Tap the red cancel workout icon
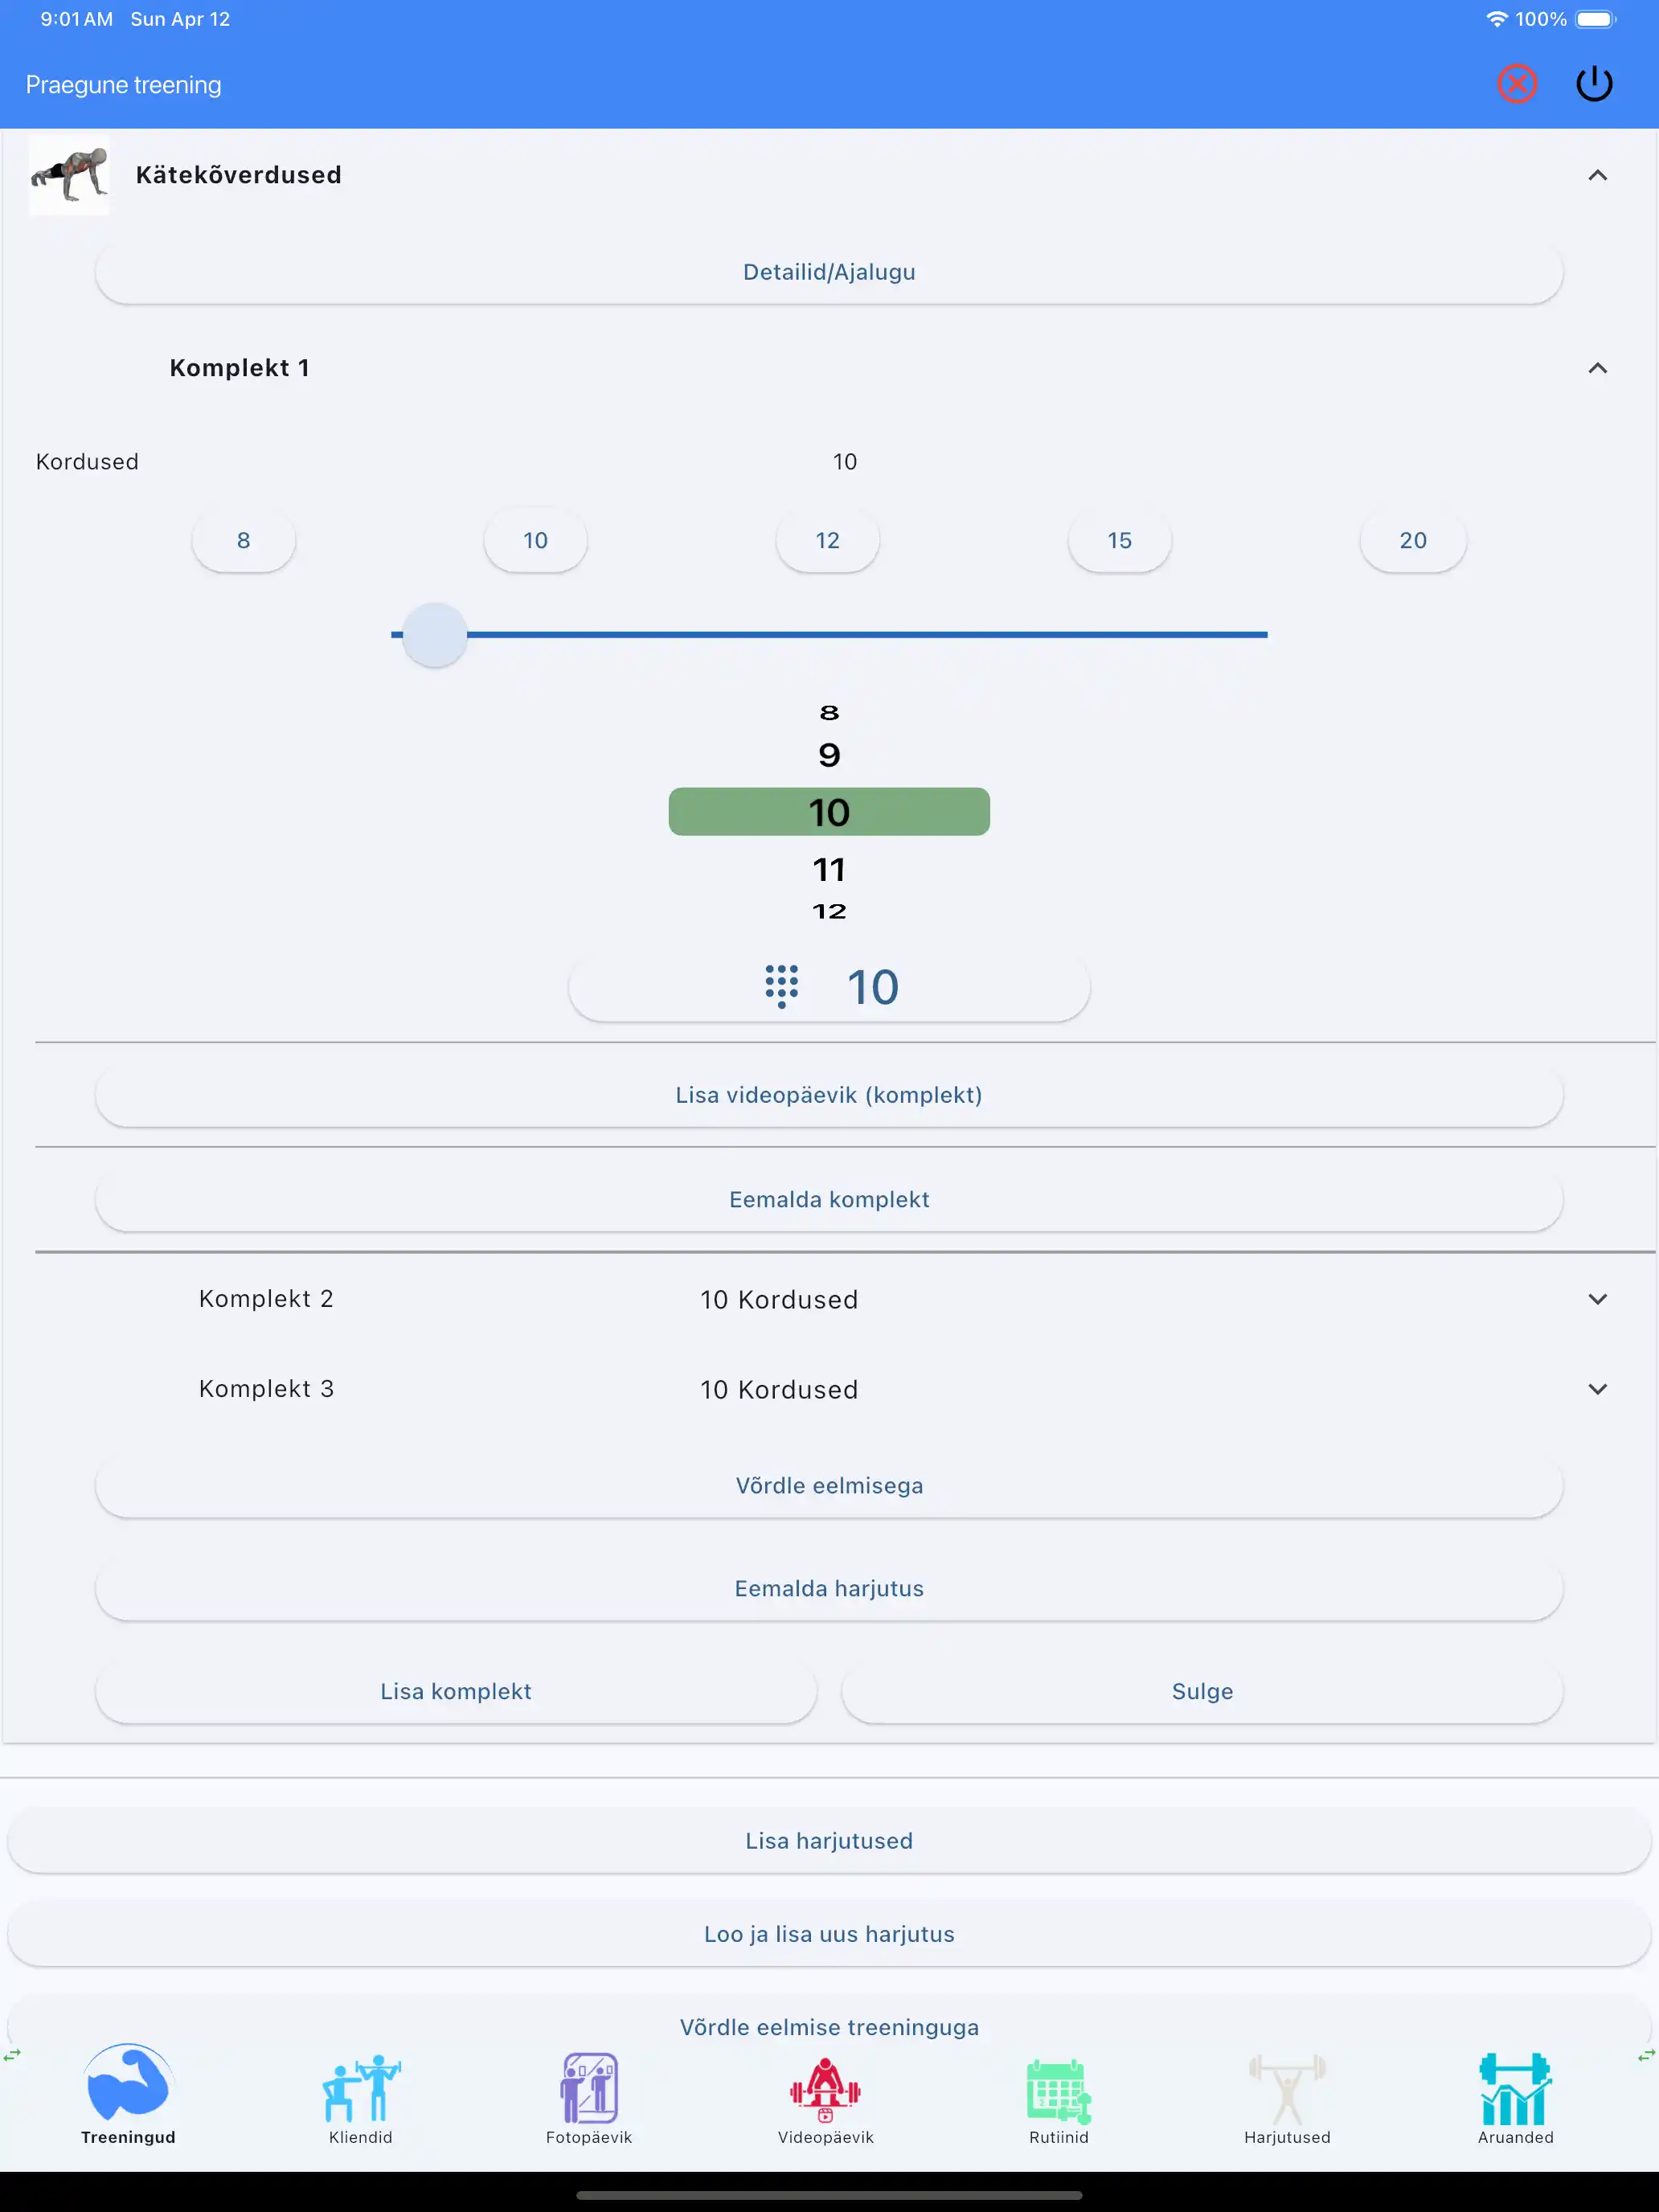 point(1516,84)
